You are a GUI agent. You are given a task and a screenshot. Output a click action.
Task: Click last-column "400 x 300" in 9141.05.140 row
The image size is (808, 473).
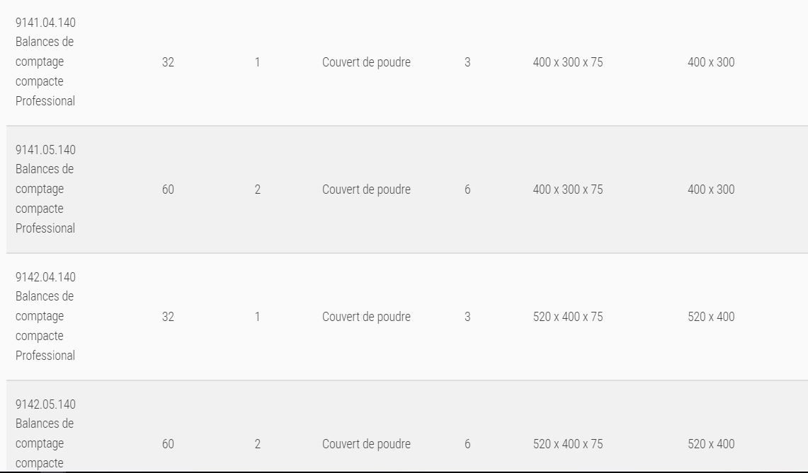click(x=711, y=189)
